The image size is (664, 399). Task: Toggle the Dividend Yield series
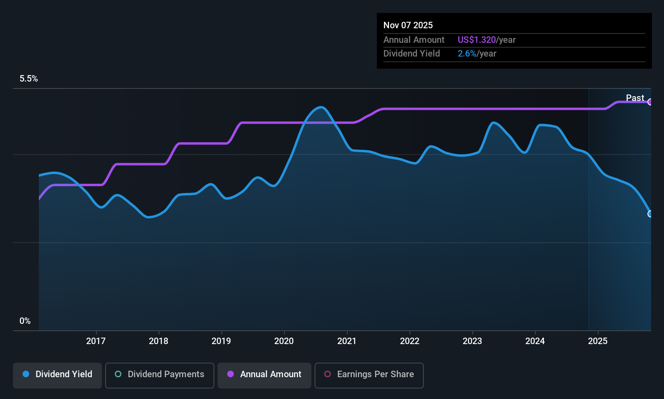[x=57, y=375]
